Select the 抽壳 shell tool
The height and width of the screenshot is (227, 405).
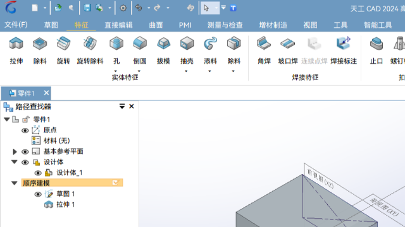pyautogui.click(x=187, y=50)
